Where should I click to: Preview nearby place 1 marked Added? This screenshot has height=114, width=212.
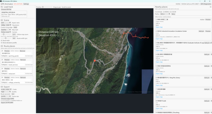(208, 20)
